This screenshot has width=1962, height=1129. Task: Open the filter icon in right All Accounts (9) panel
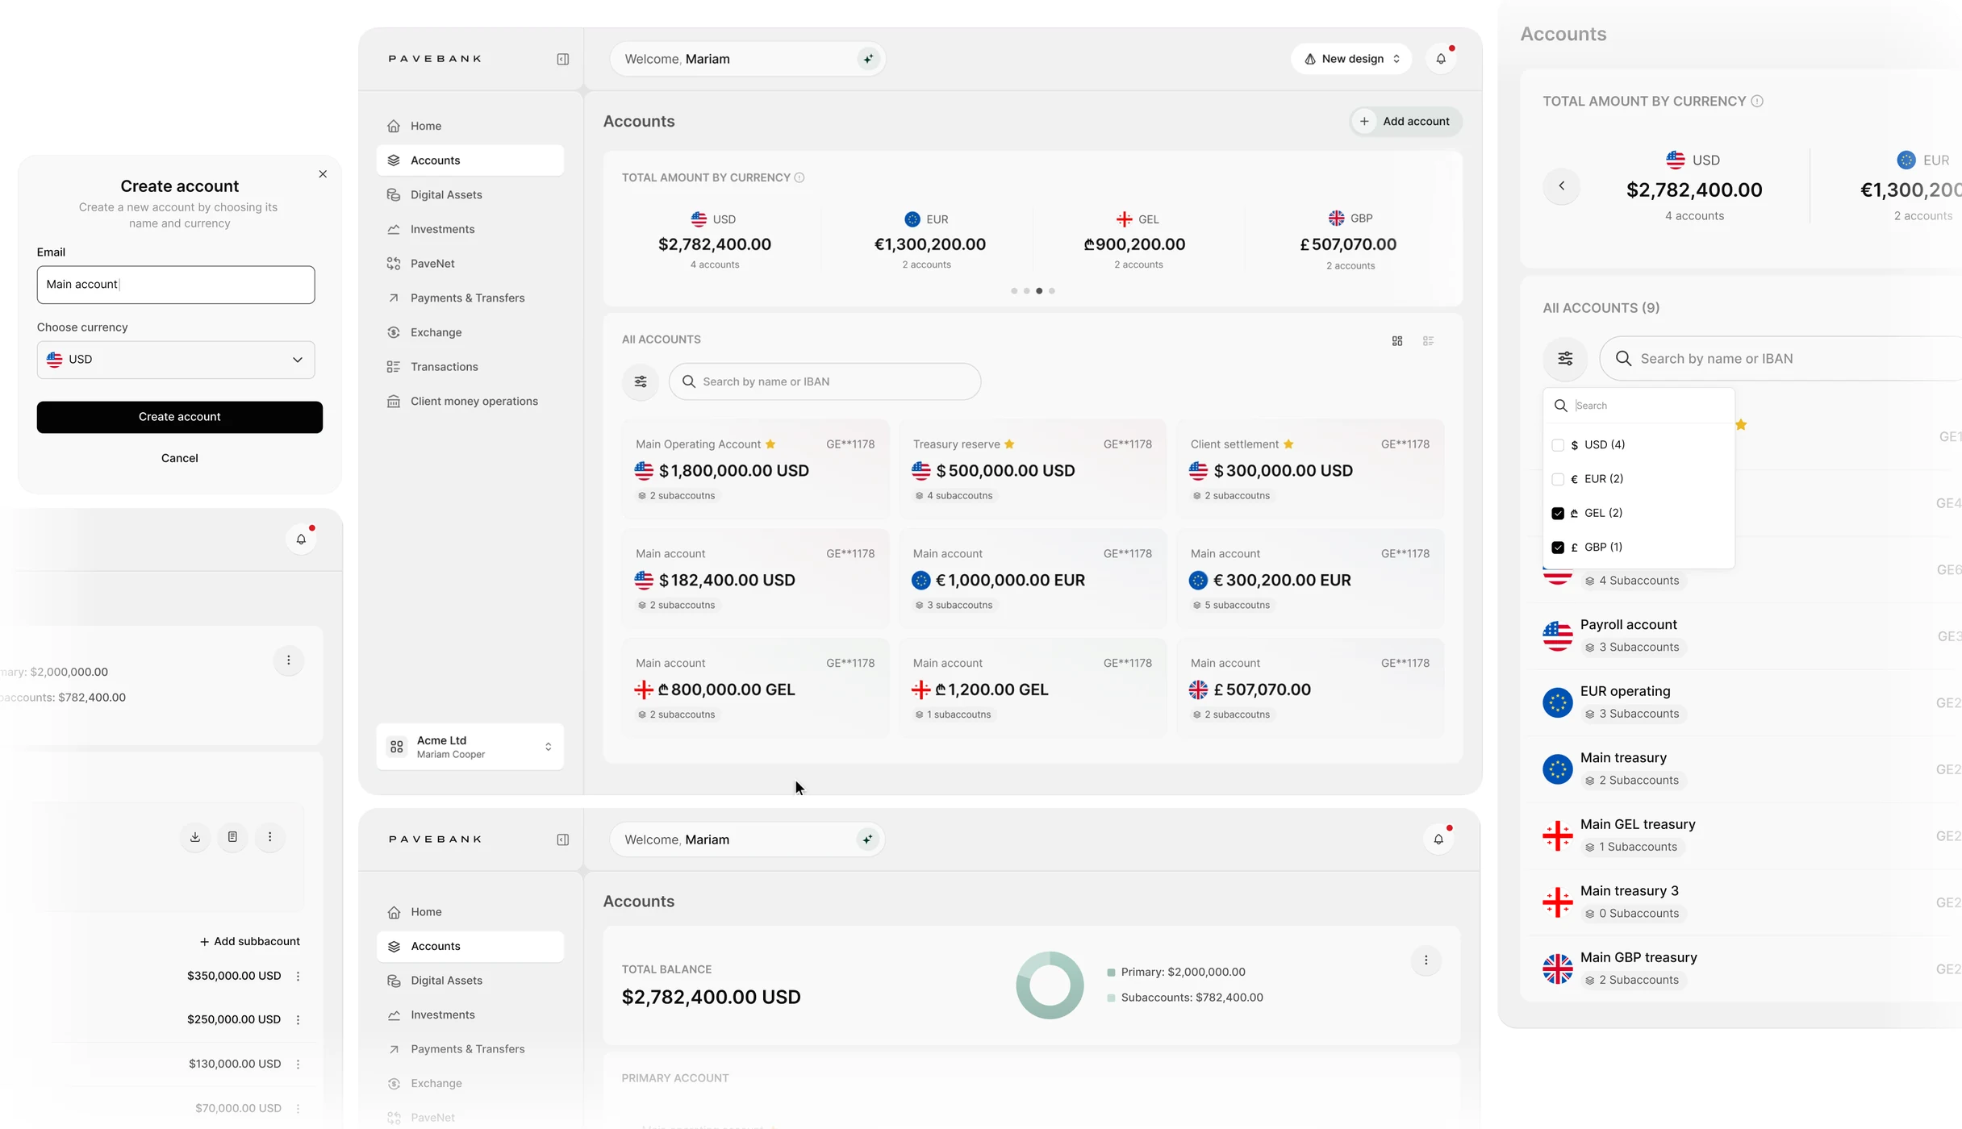pos(1565,359)
